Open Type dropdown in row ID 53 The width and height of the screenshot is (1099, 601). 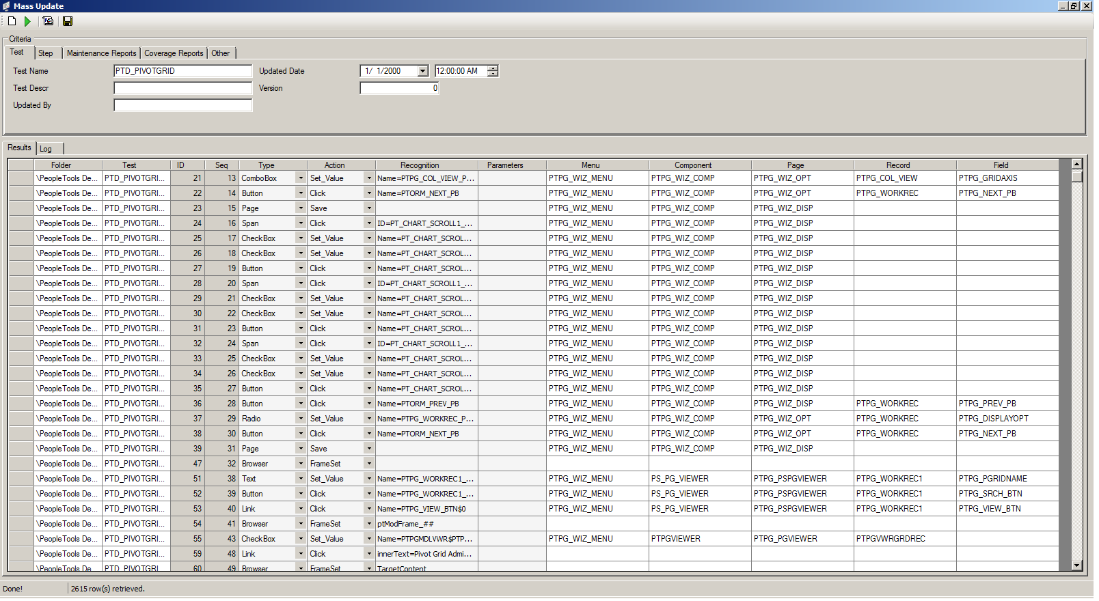click(x=300, y=509)
